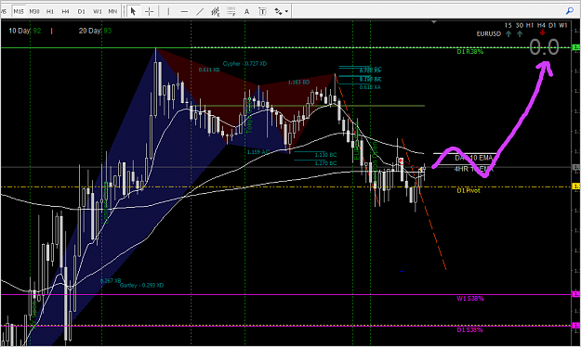Choose the Vertical Line drawing tool

[x=168, y=11]
